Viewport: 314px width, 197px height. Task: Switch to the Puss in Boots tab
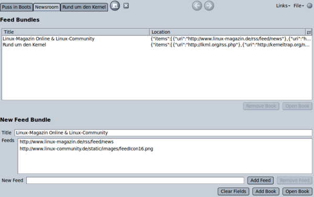pos(17,7)
